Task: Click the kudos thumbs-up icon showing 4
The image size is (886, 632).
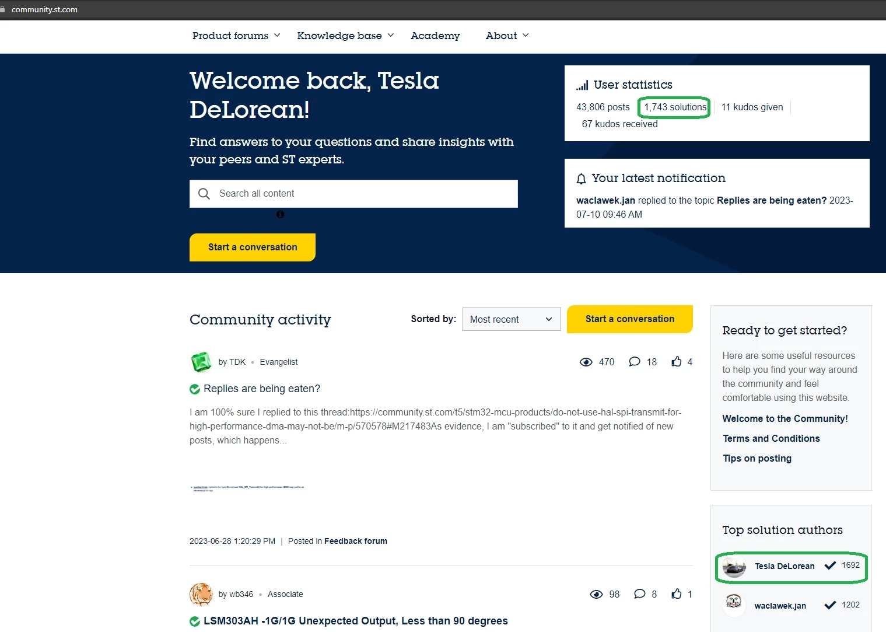Action: click(x=677, y=362)
